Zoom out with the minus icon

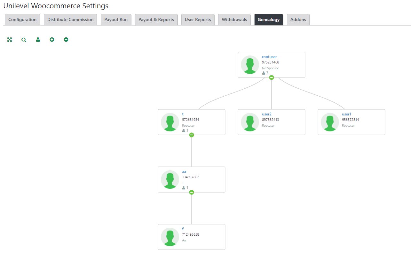pyautogui.click(x=66, y=40)
